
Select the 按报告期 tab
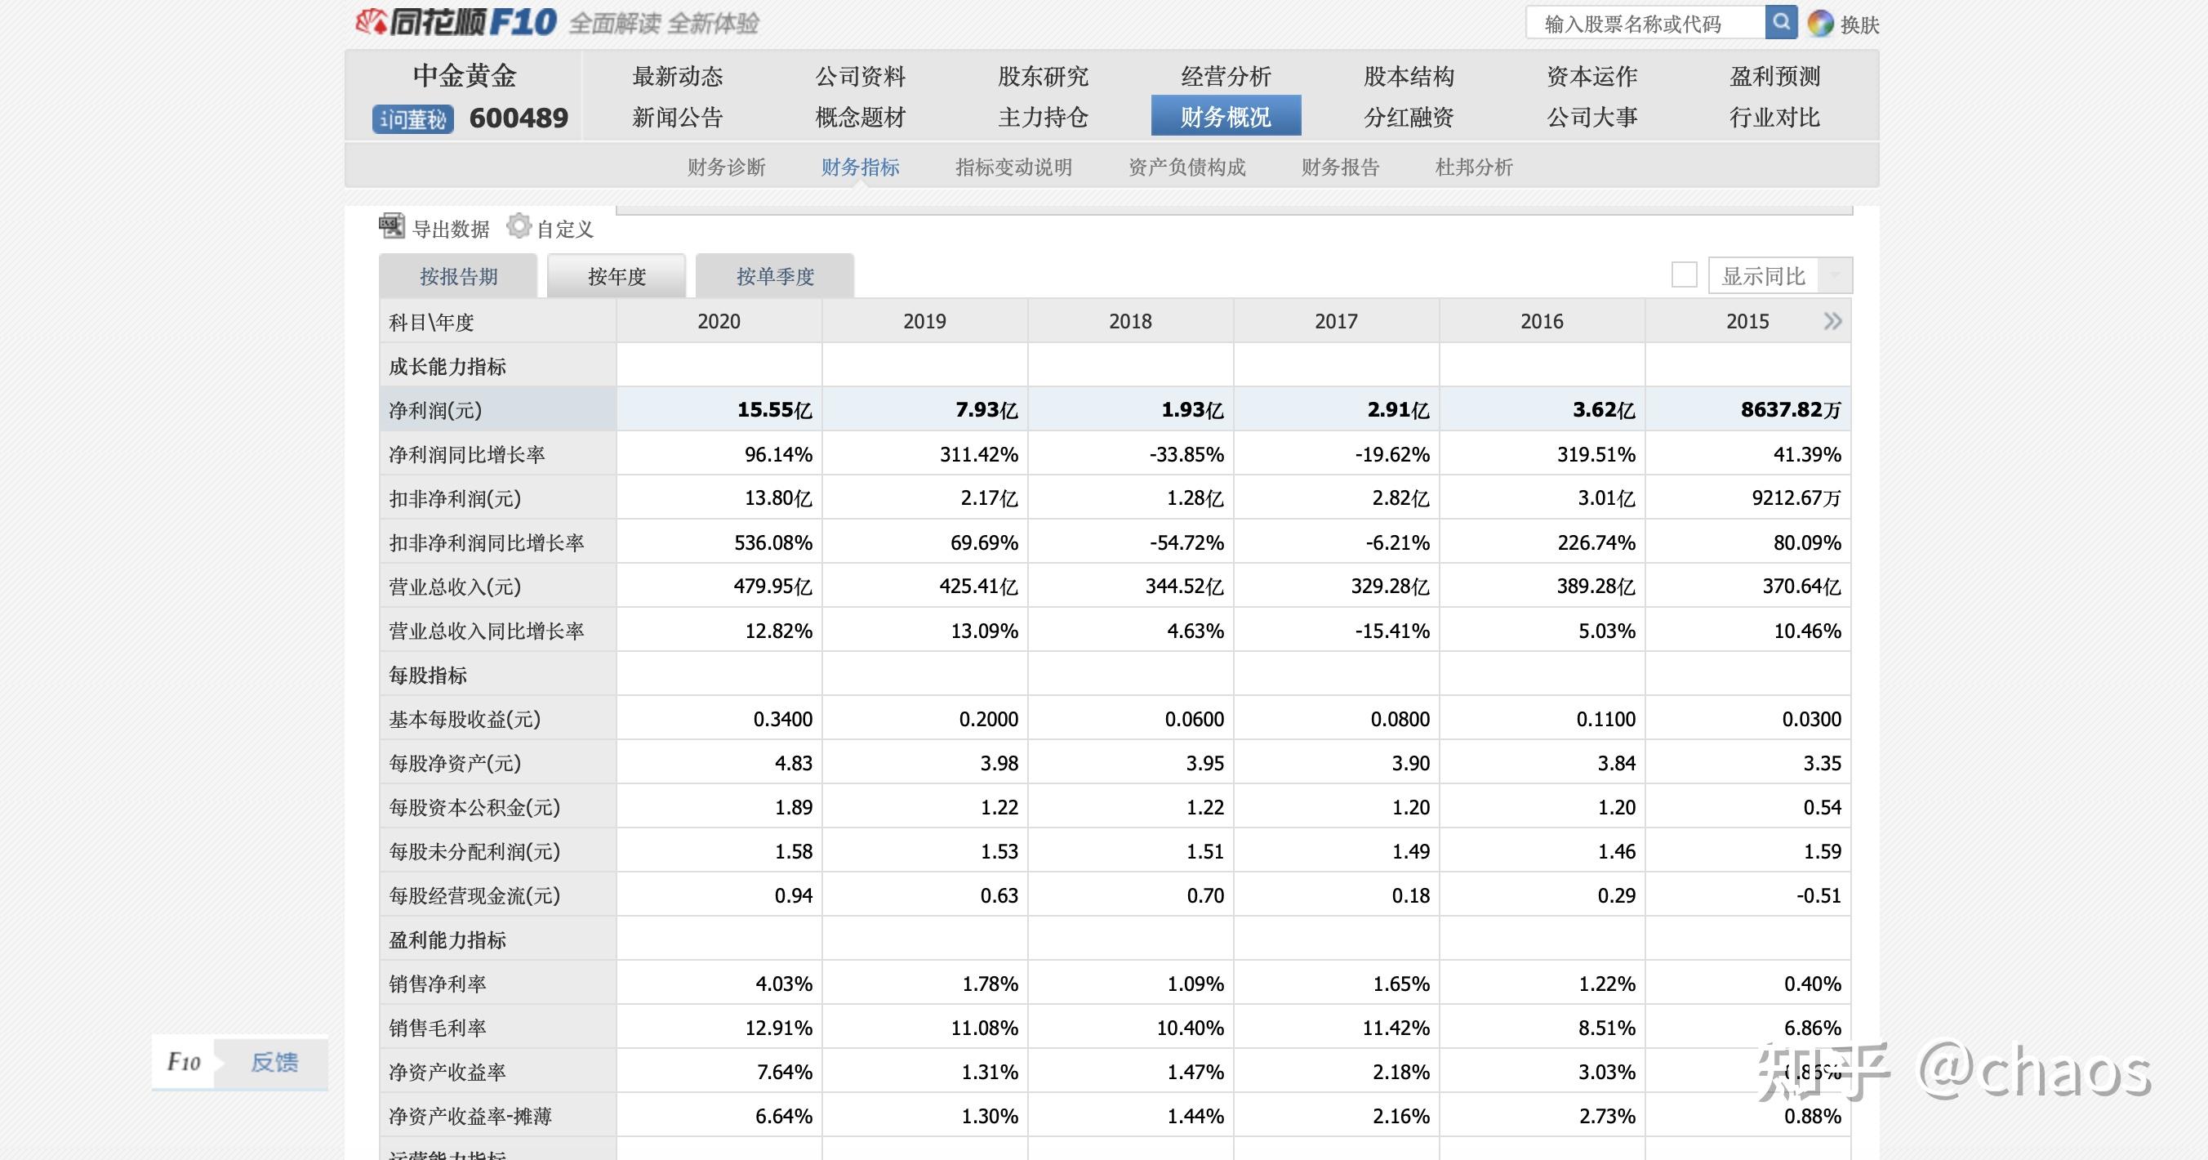[459, 276]
